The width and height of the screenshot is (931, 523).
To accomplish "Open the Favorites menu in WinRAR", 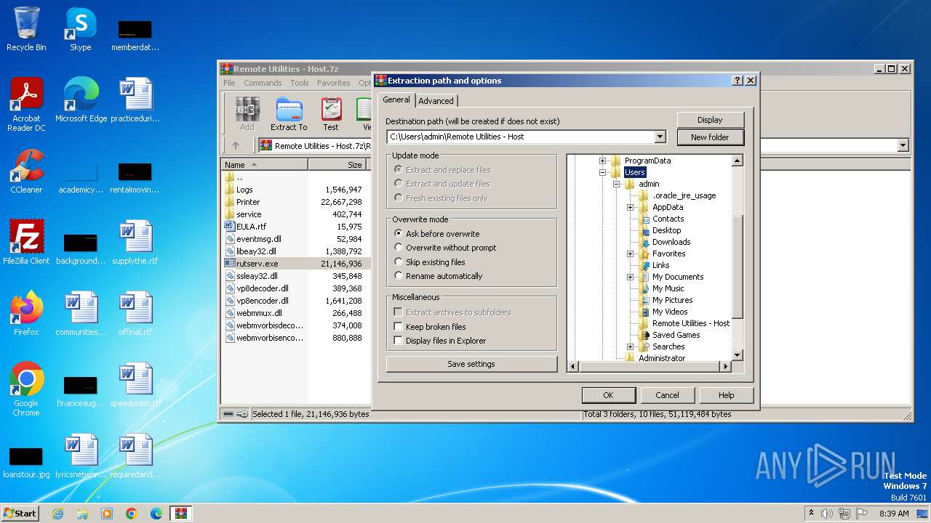I will [x=334, y=83].
